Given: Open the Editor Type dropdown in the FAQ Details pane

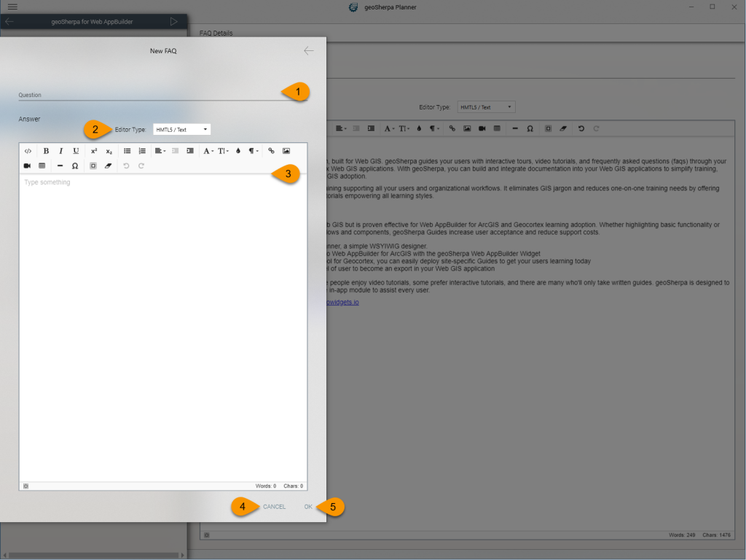Looking at the screenshot, I should (486, 107).
